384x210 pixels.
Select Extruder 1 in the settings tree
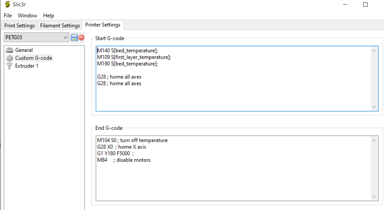(x=27, y=66)
